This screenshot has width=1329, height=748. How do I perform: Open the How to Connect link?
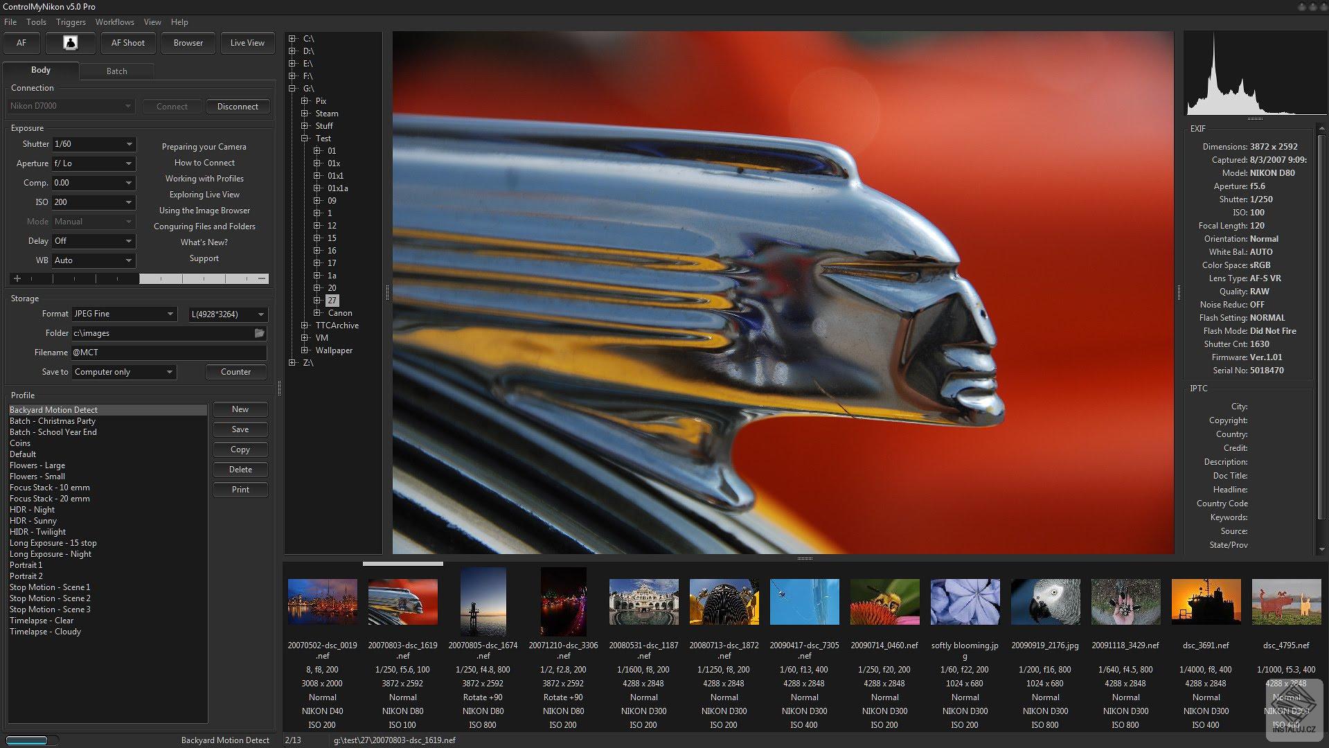(204, 163)
